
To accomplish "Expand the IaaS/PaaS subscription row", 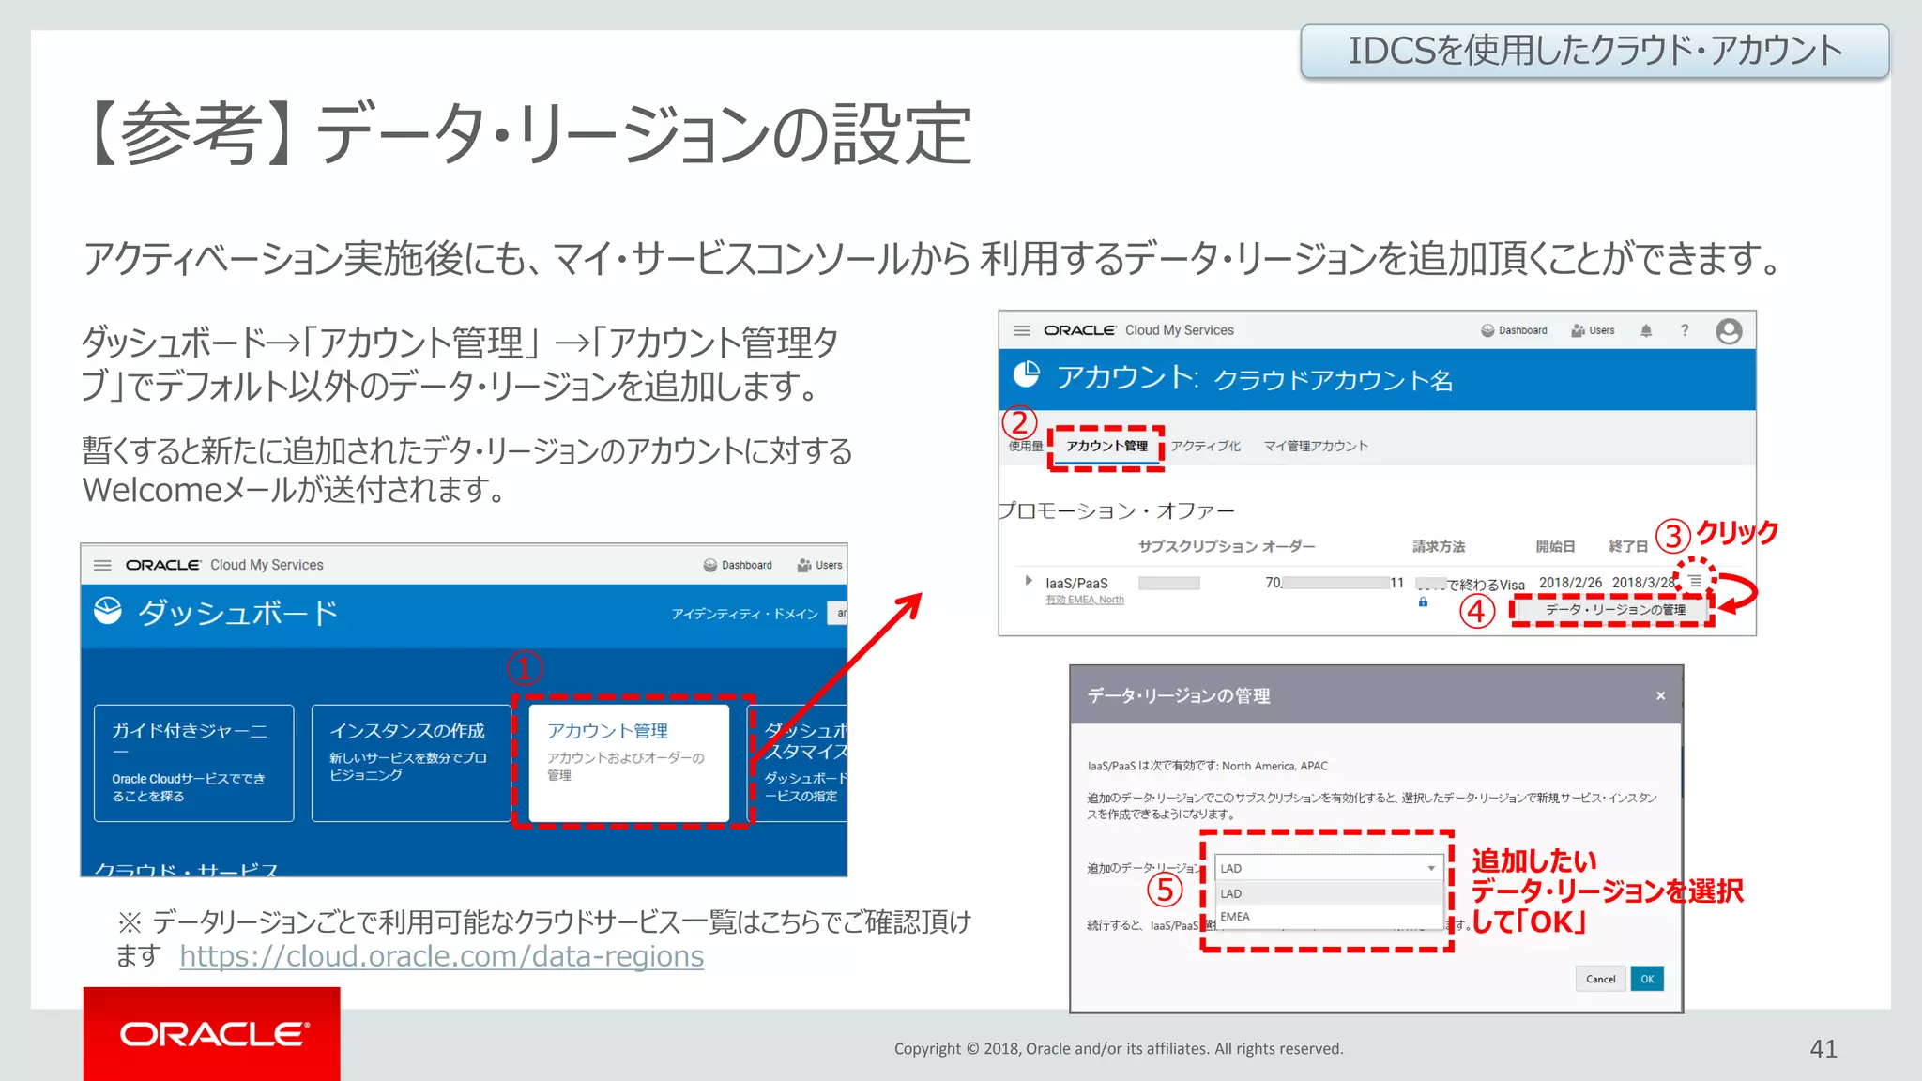I will pos(1029,581).
